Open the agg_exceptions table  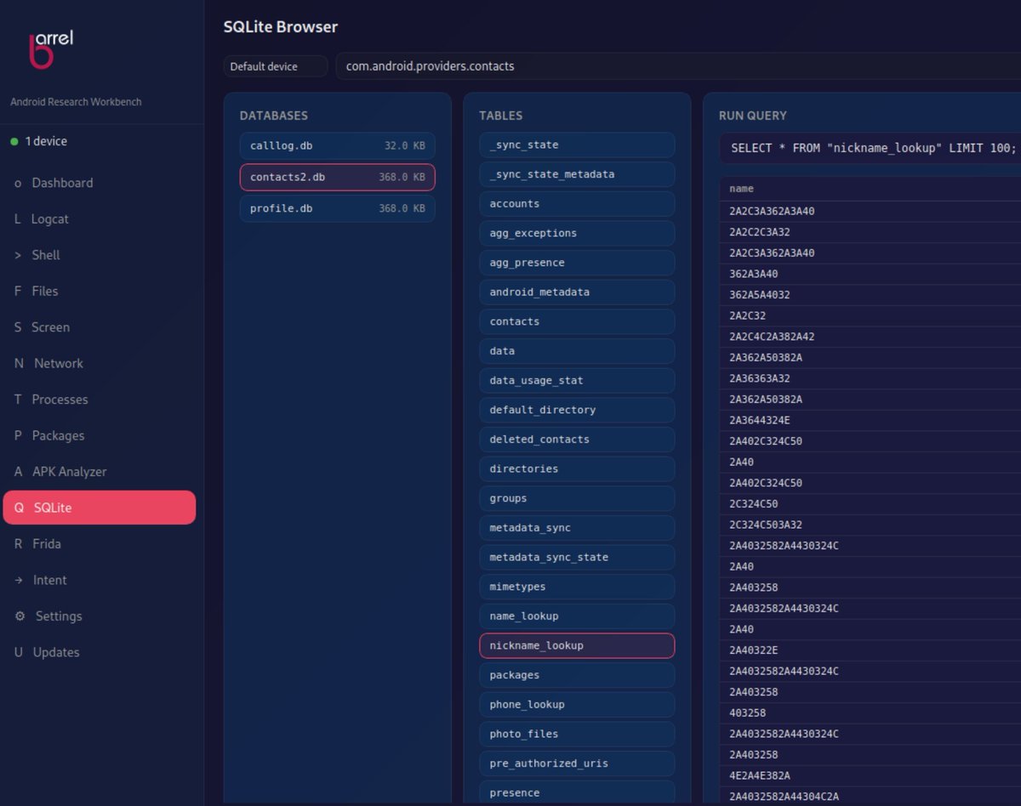pos(577,233)
